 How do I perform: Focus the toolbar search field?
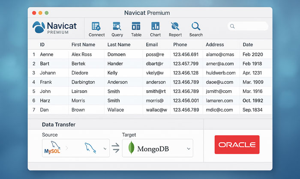(x=249, y=27)
